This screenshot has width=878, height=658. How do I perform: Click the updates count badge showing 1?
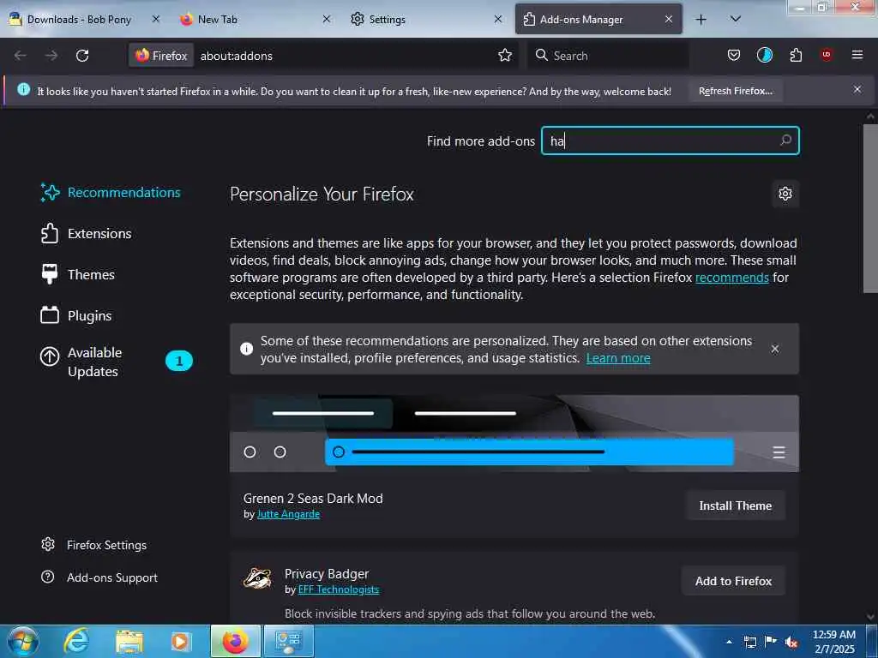(179, 361)
